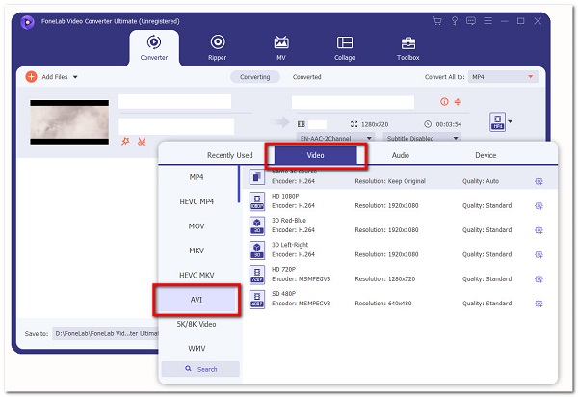Select the 5K/8K Video format

point(197,324)
